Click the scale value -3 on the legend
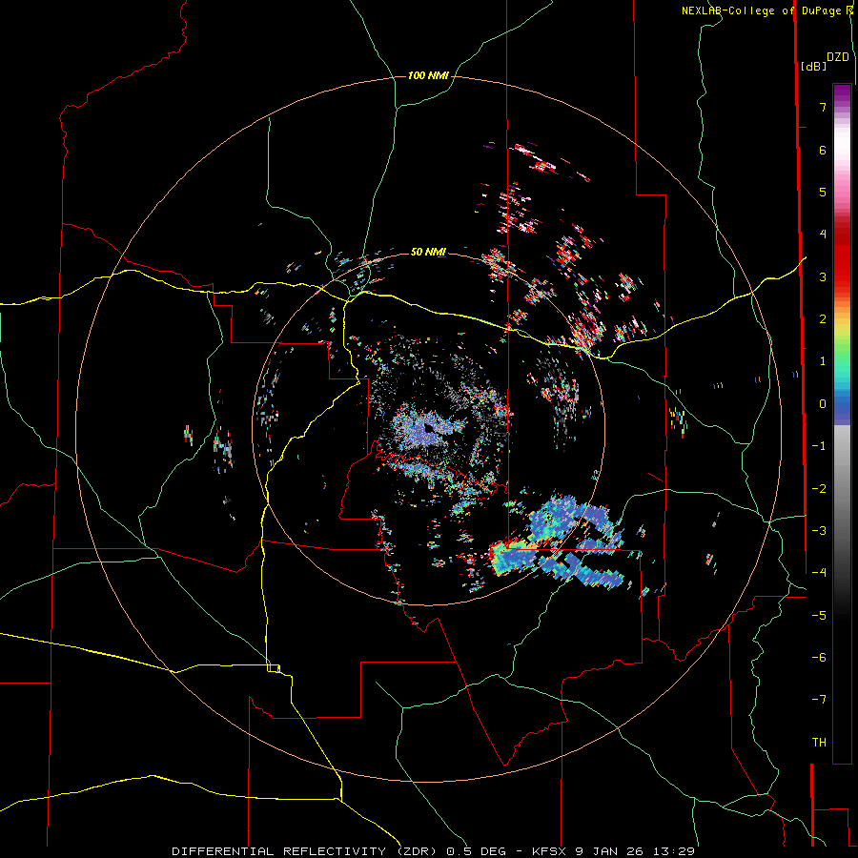 point(819,531)
